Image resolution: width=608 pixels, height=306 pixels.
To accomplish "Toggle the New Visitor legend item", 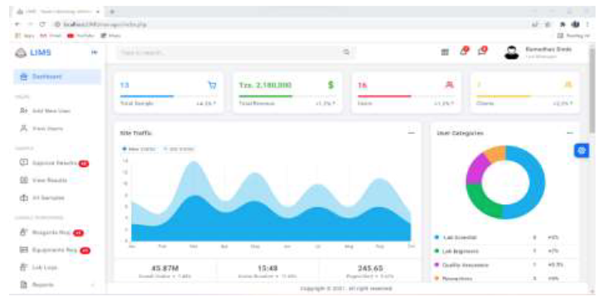I will coord(139,149).
